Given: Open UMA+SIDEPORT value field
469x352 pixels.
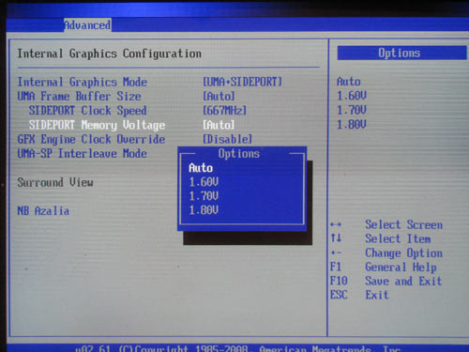Looking at the screenshot, I should [242, 82].
